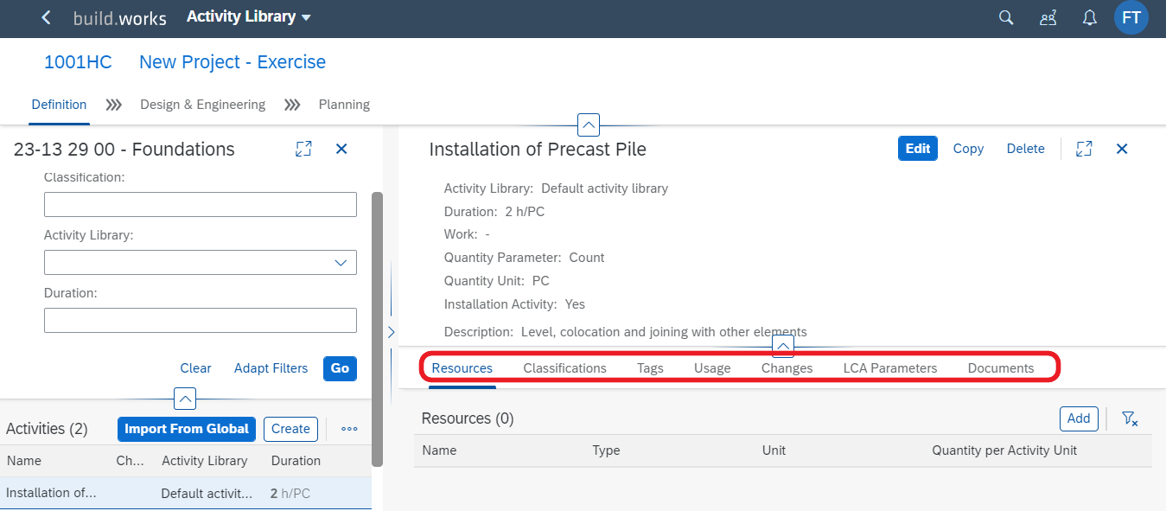
Task: Enter full screen for Foundations panel
Action: 303,149
